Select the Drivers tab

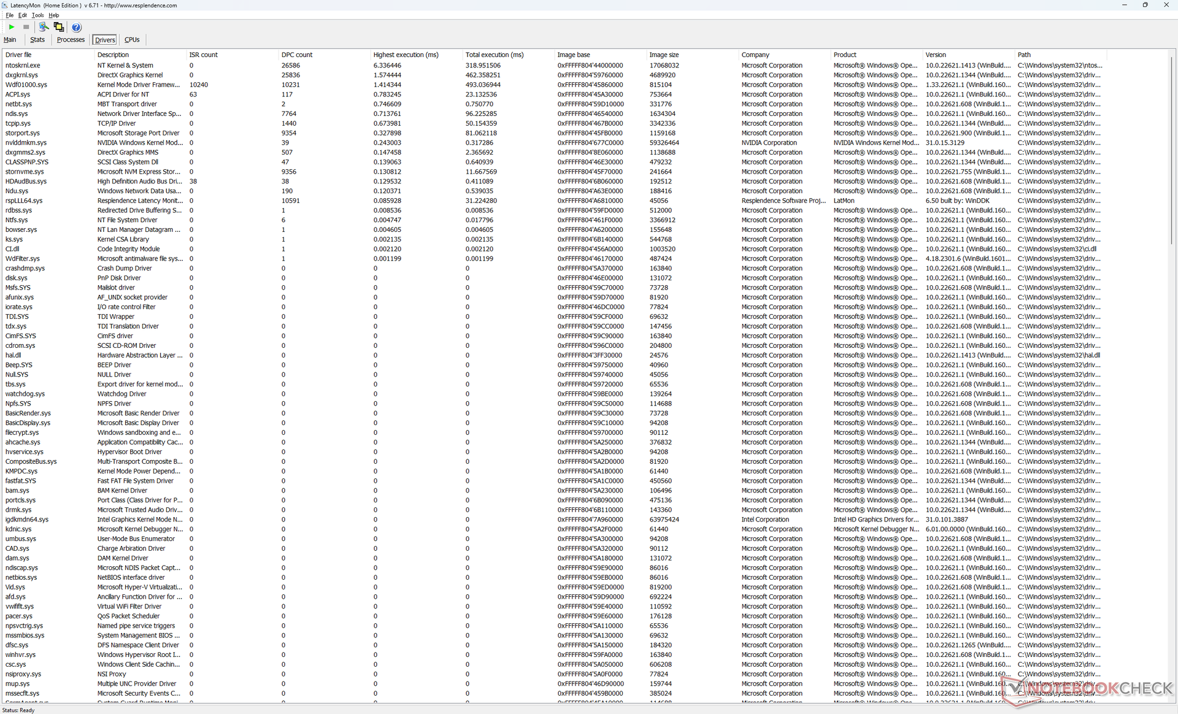tap(105, 40)
